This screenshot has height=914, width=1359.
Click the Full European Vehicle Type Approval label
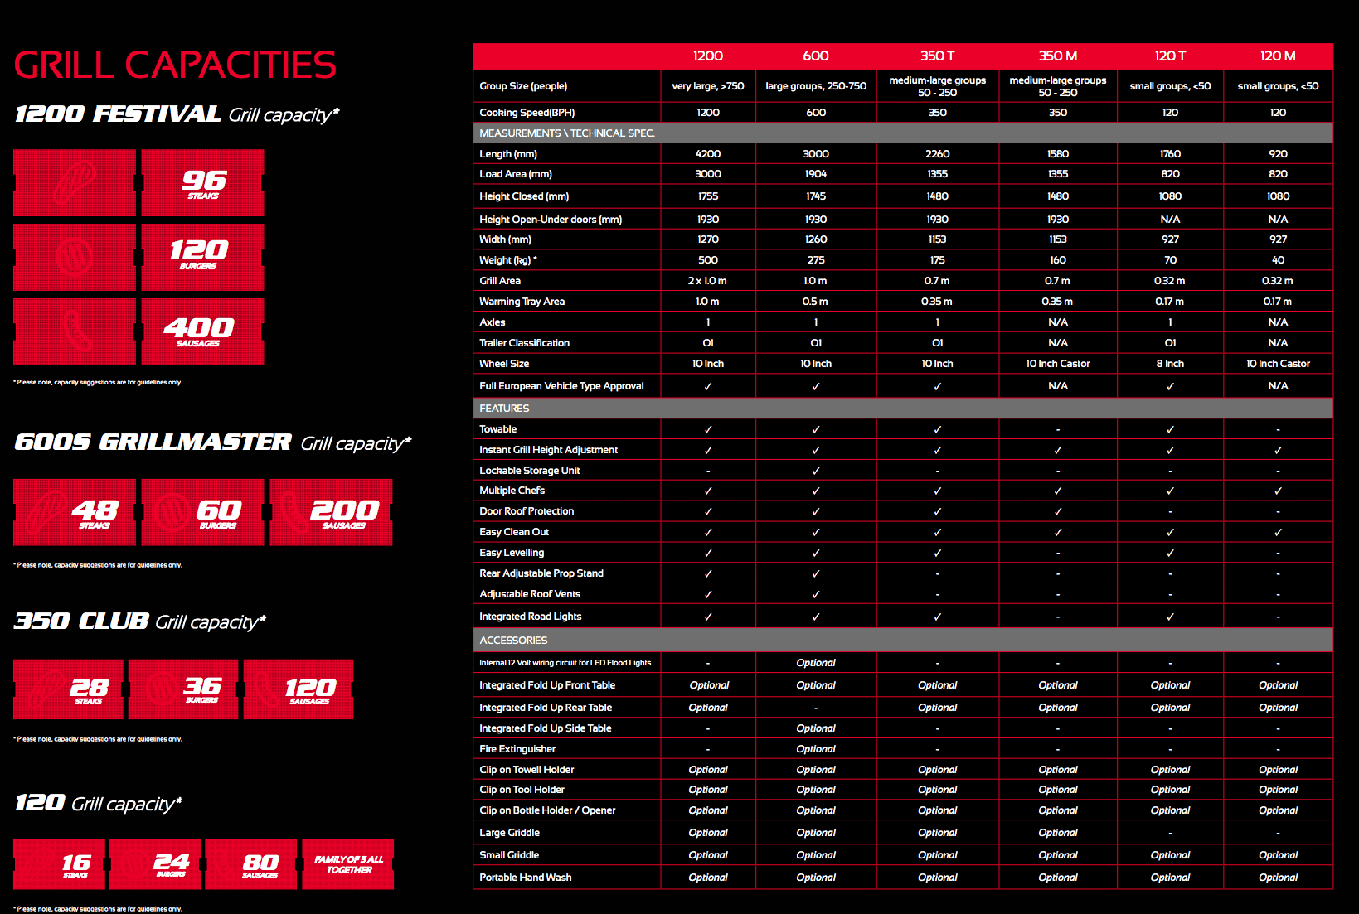point(561,386)
